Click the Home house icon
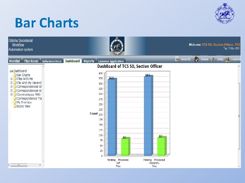The height and width of the screenshot is (183, 245). point(196,59)
